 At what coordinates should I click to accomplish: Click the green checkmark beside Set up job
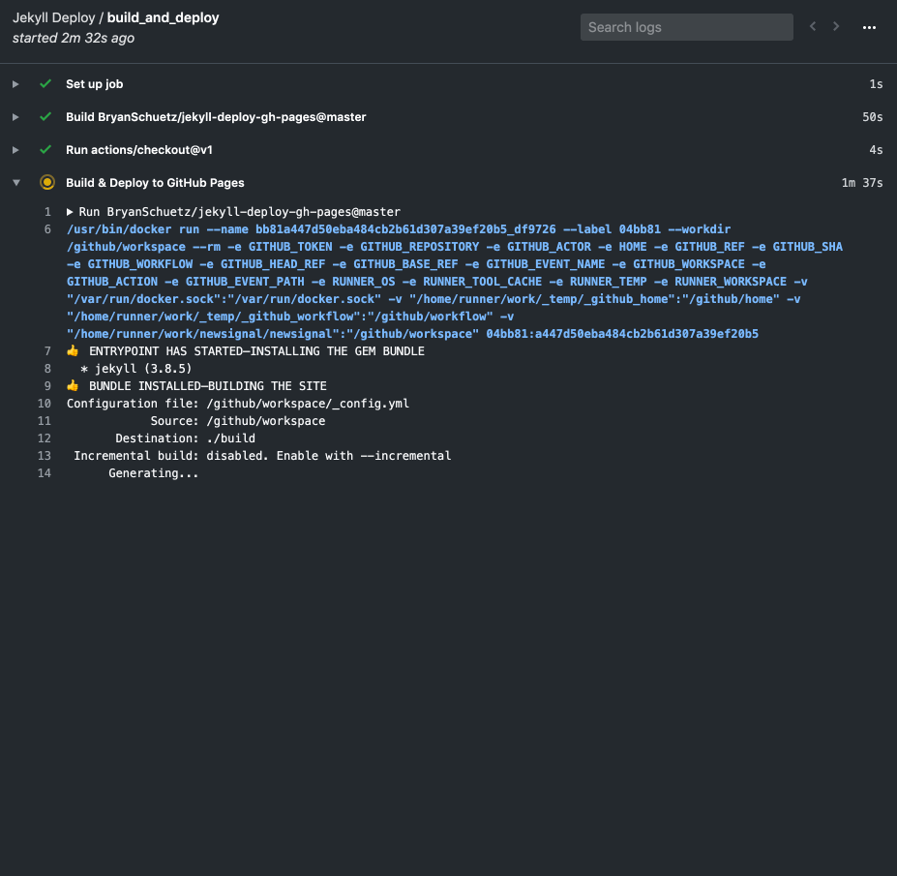[x=45, y=84]
